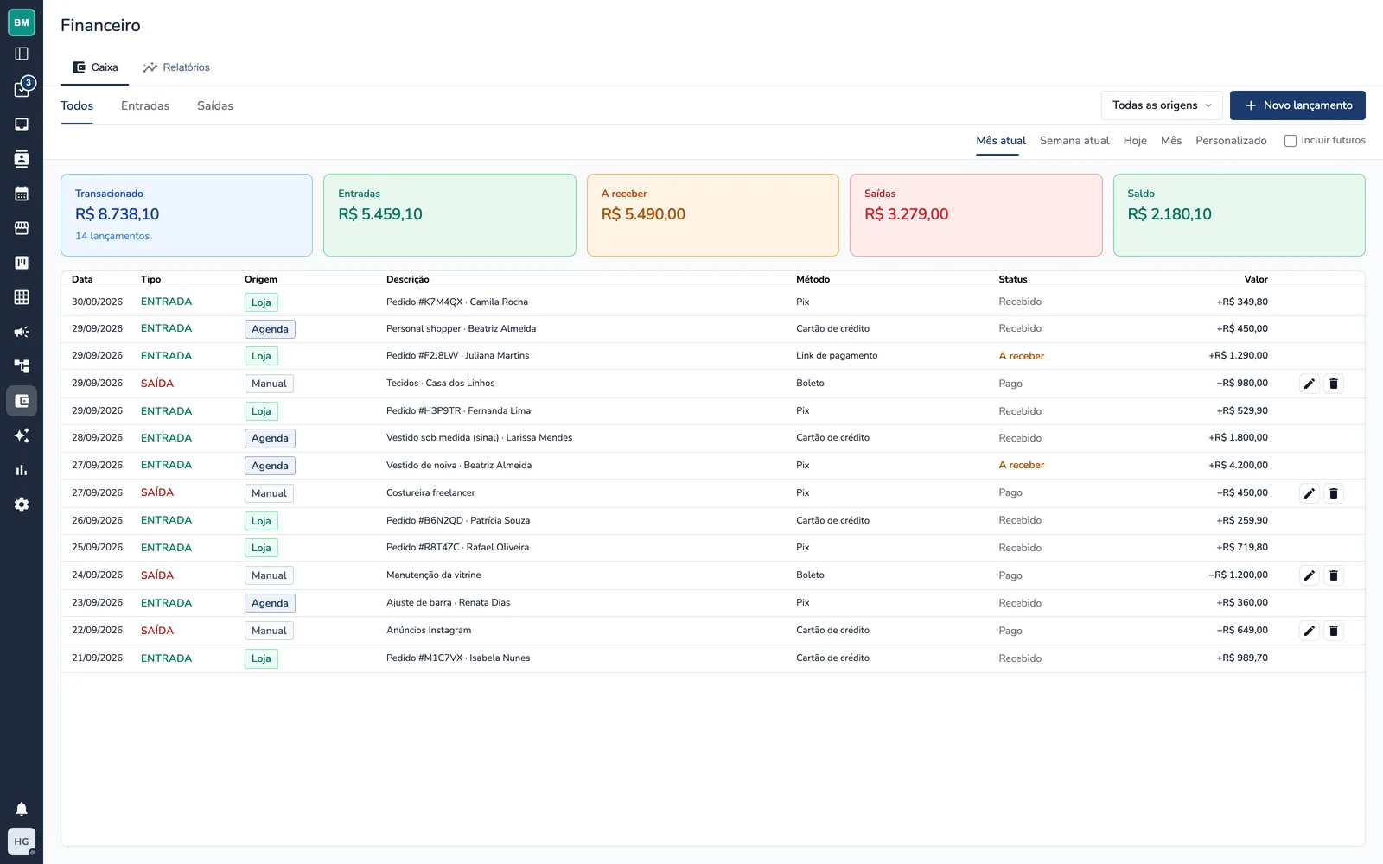
Task: Open tasks icon with badge 3
Action: pyautogui.click(x=22, y=89)
